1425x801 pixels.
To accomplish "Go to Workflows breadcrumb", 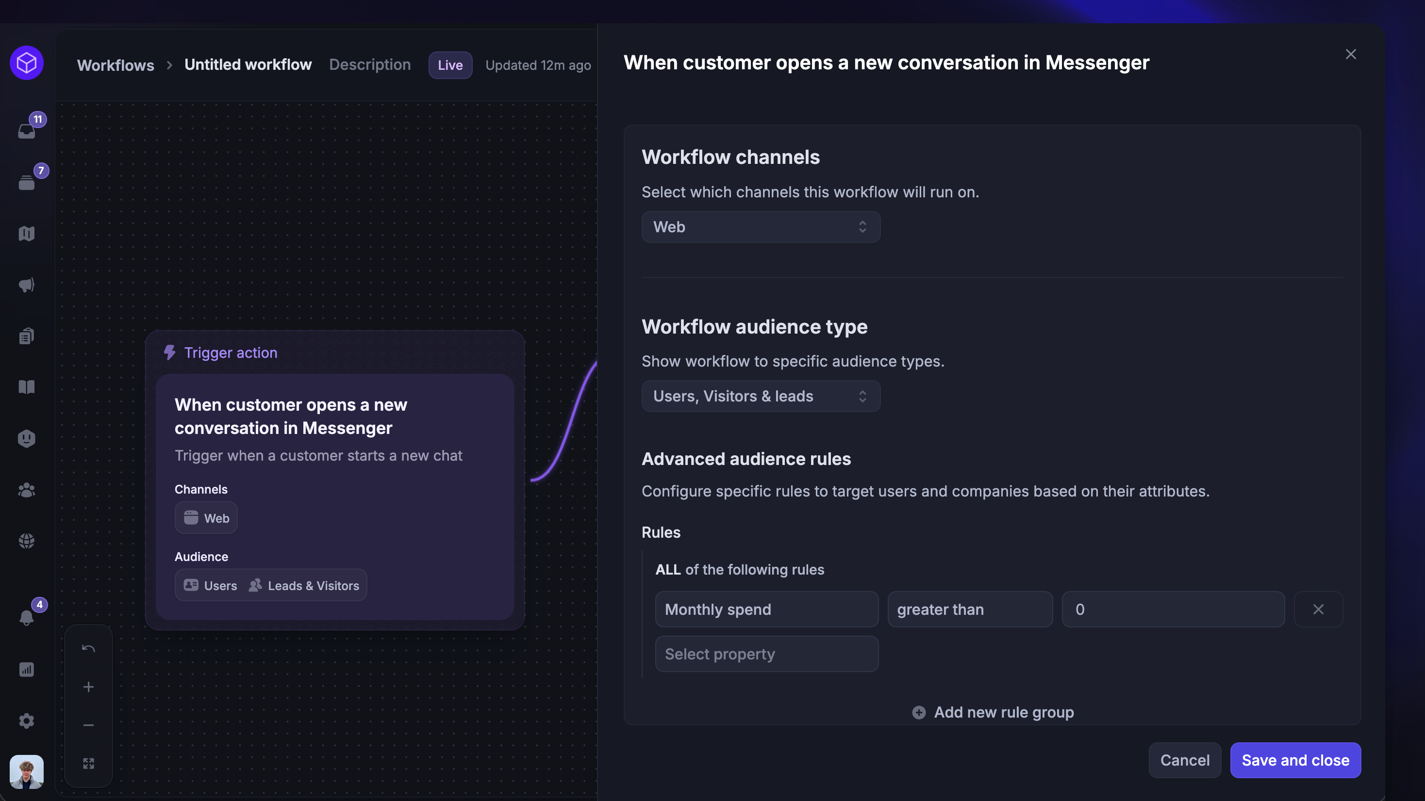I will tap(116, 65).
